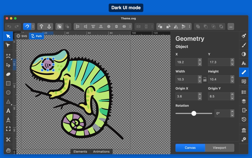Viewport: 252px width, 158px height.
Task: Flip the selection horizontally
Action: (x=176, y=26)
